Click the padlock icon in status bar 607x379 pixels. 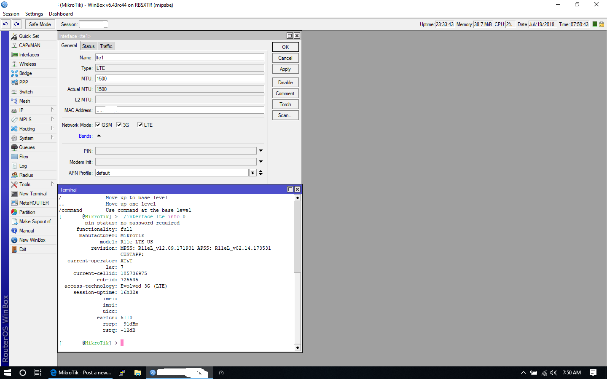(602, 24)
